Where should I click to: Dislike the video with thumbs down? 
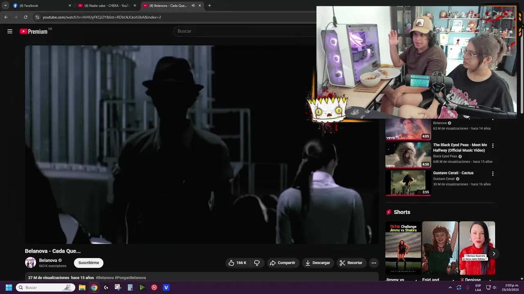[x=257, y=263]
